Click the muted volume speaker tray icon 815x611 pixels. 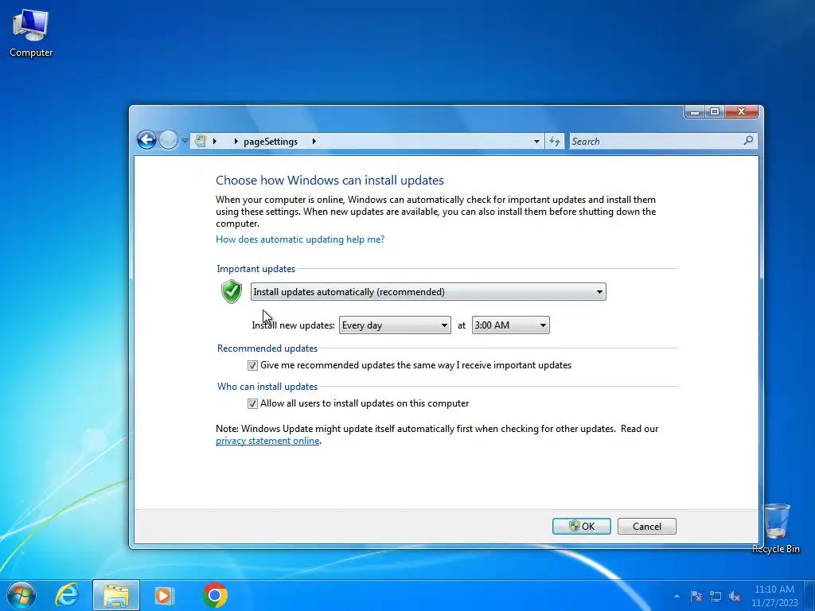coord(735,596)
